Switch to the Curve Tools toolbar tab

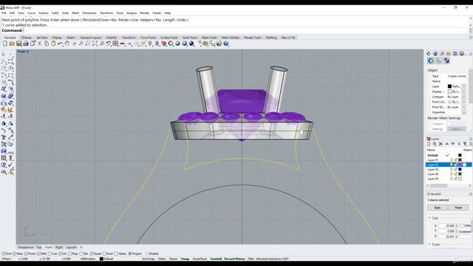pyautogui.click(x=148, y=38)
